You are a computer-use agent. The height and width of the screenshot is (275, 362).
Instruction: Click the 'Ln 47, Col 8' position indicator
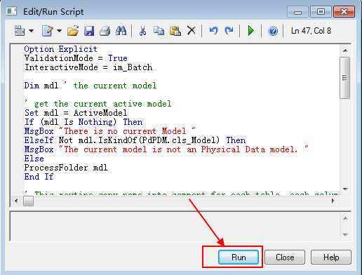(311, 31)
